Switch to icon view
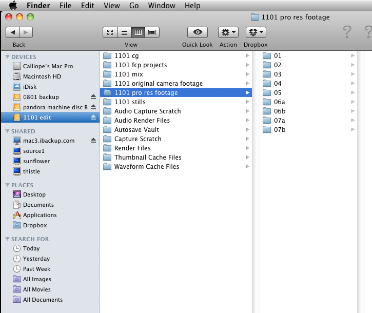The height and width of the screenshot is (313, 372). [x=110, y=32]
